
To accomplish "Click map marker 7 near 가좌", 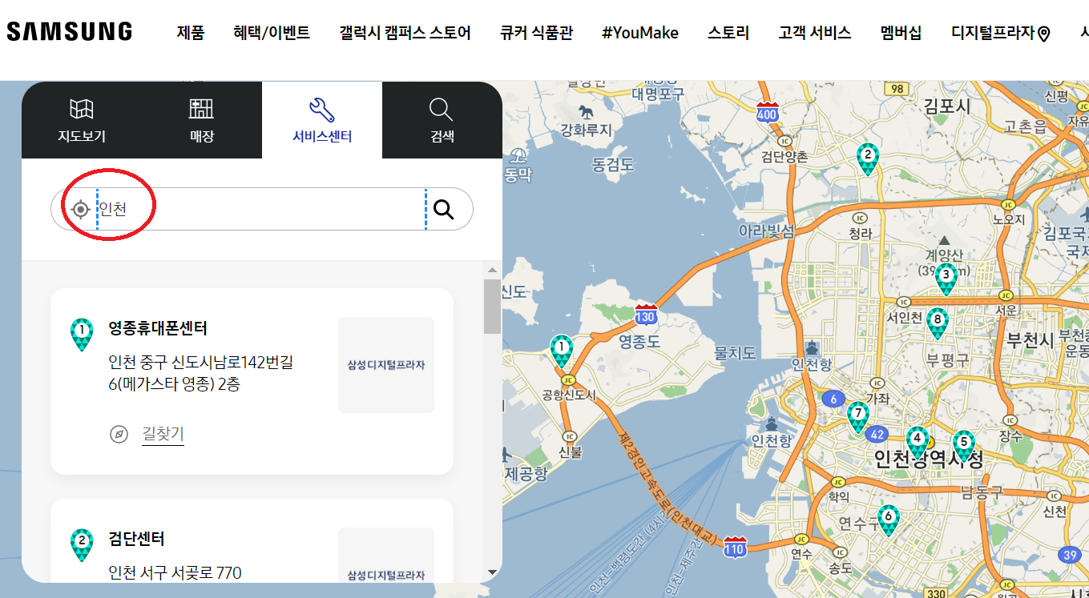I will pos(858,417).
